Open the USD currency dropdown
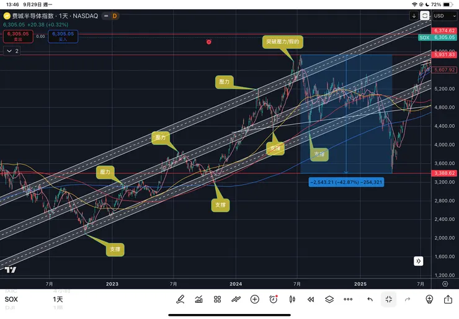 (445, 16)
